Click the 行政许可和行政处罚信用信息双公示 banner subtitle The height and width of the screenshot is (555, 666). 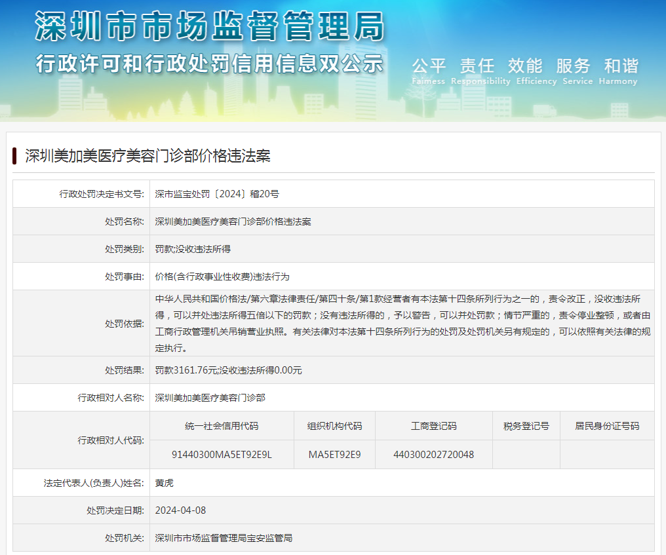(x=210, y=64)
